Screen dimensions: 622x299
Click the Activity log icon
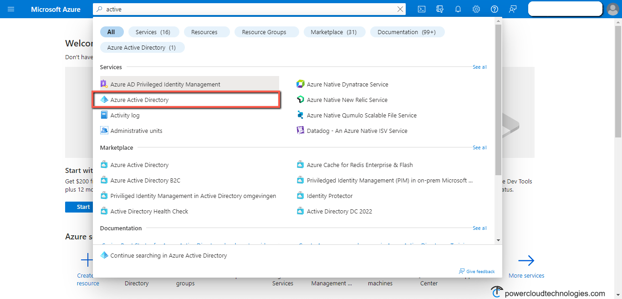point(104,115)
